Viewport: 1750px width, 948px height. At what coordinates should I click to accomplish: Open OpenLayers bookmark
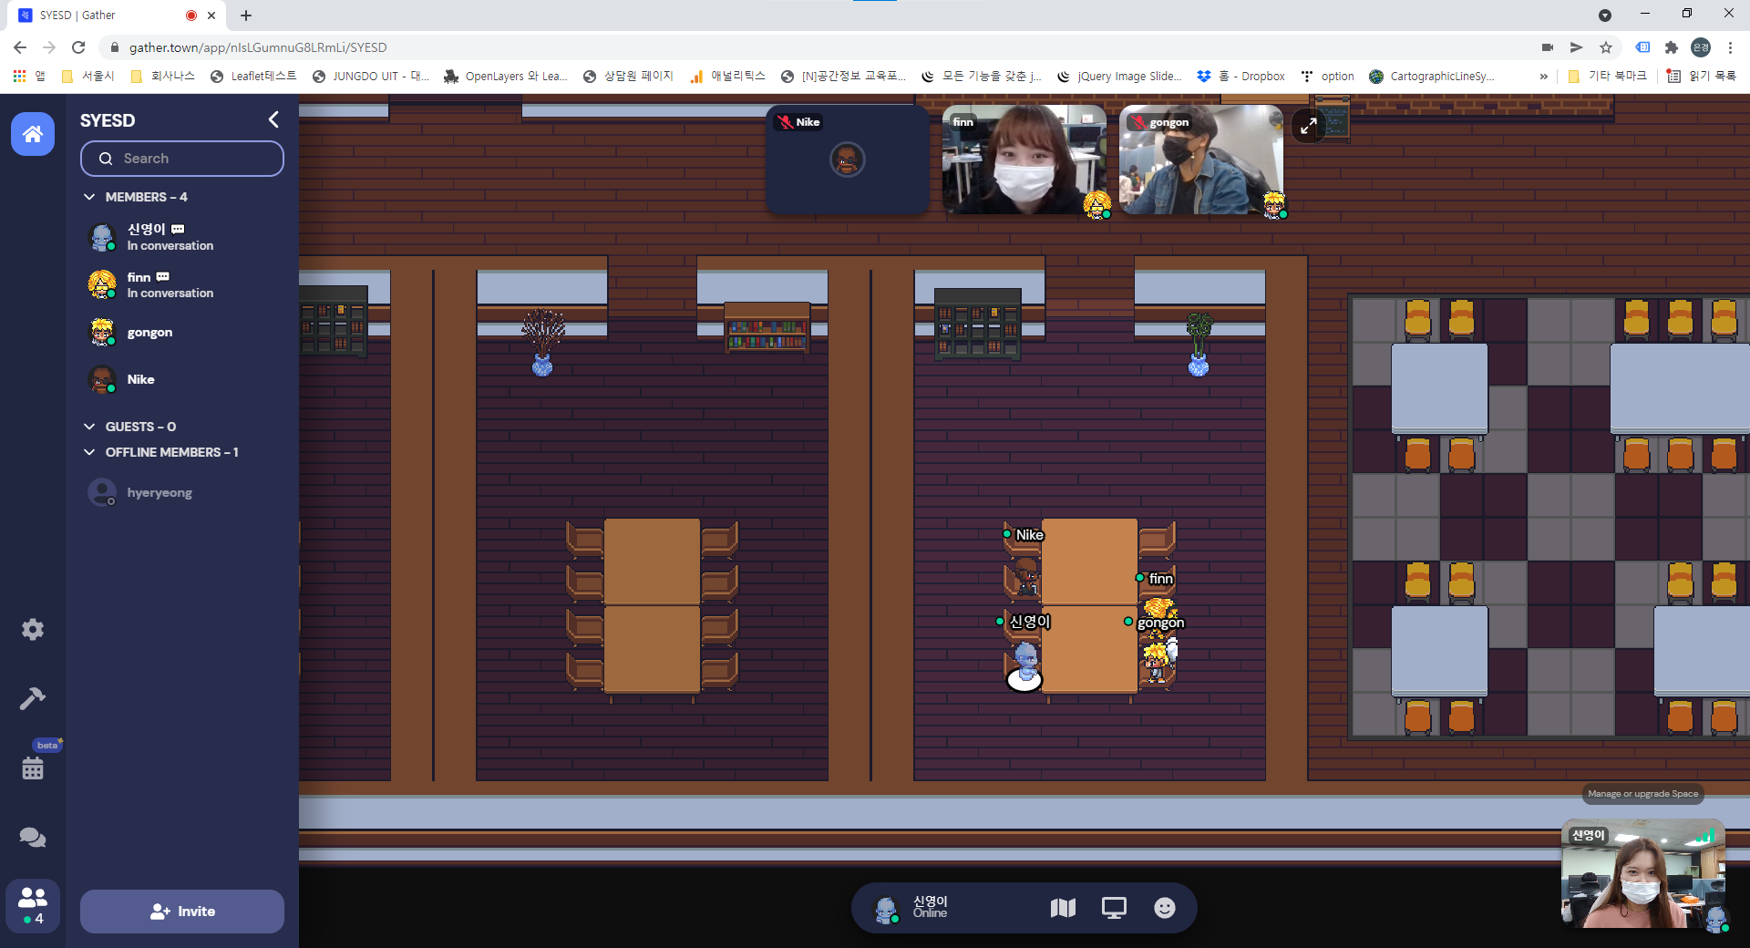[506, 77]
